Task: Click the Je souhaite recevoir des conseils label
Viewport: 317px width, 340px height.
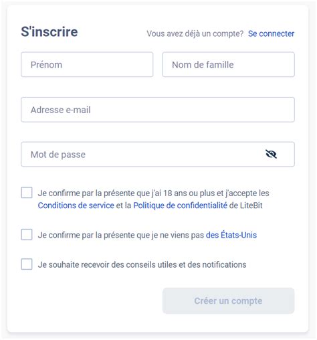Action: point(142,264)
